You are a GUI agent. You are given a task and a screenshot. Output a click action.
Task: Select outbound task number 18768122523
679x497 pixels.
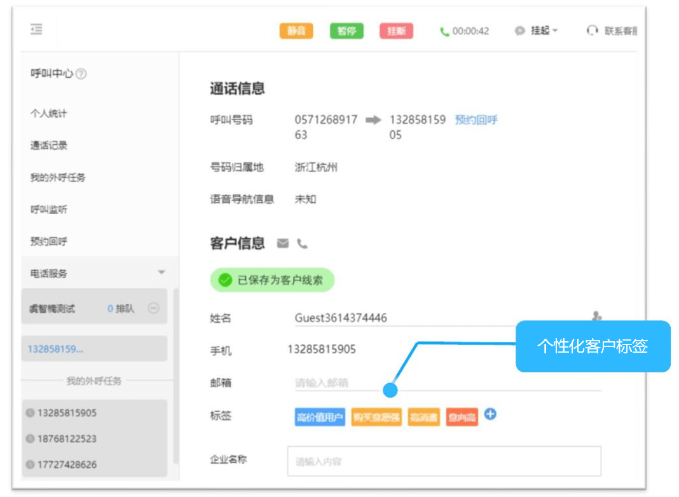point(67,439)
